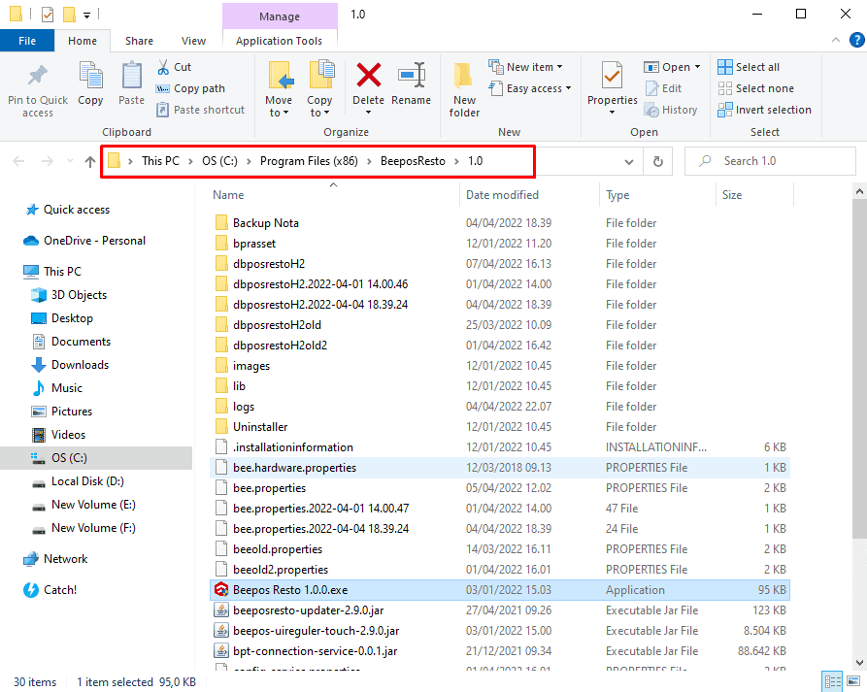Click OS (C:) breadcrumb segment
867x692 pixels.
pyautogui.click(x=219, y=161)
